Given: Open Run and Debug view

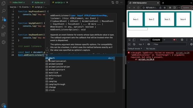Looking at the screenshot, I should (x=3, y=27).
